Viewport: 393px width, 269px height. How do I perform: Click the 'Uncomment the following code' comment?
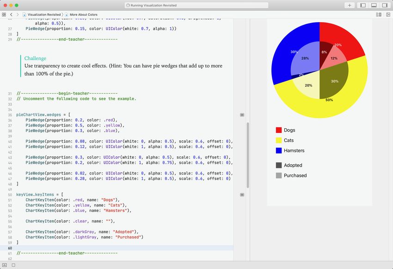76,99
